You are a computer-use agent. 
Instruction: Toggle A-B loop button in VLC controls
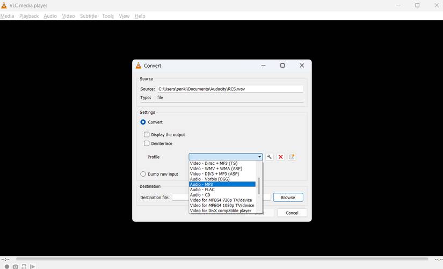pos(24,266)
